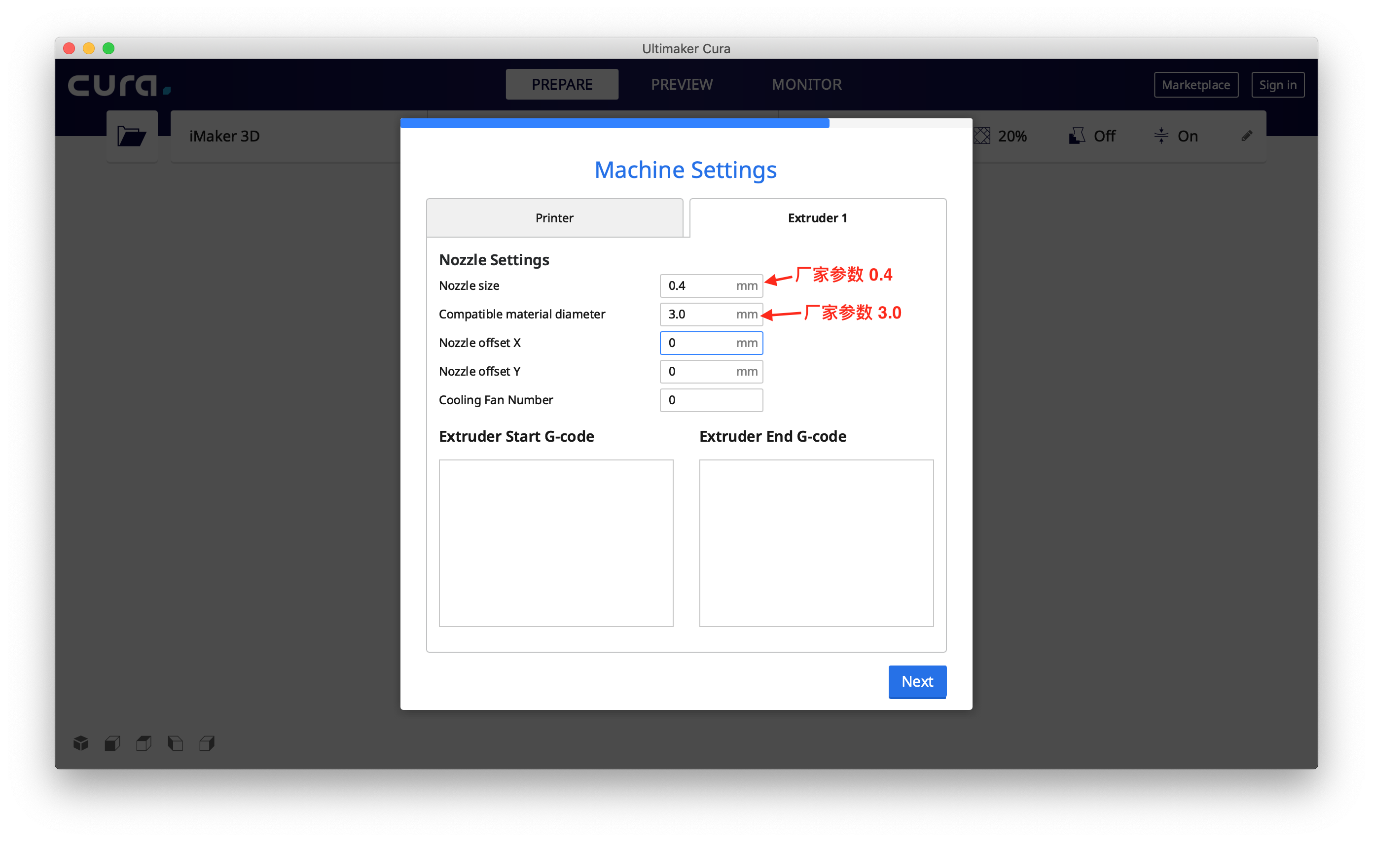Switch to the PREVIEW stage

[x=682, y=85]
